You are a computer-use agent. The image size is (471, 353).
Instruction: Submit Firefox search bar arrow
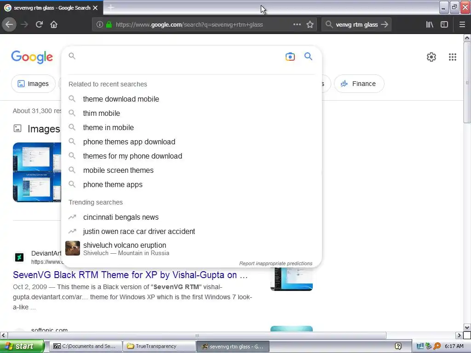[385, 25]
